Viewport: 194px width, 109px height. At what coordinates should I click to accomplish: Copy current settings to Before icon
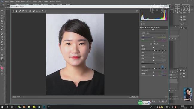pos(135,97)
